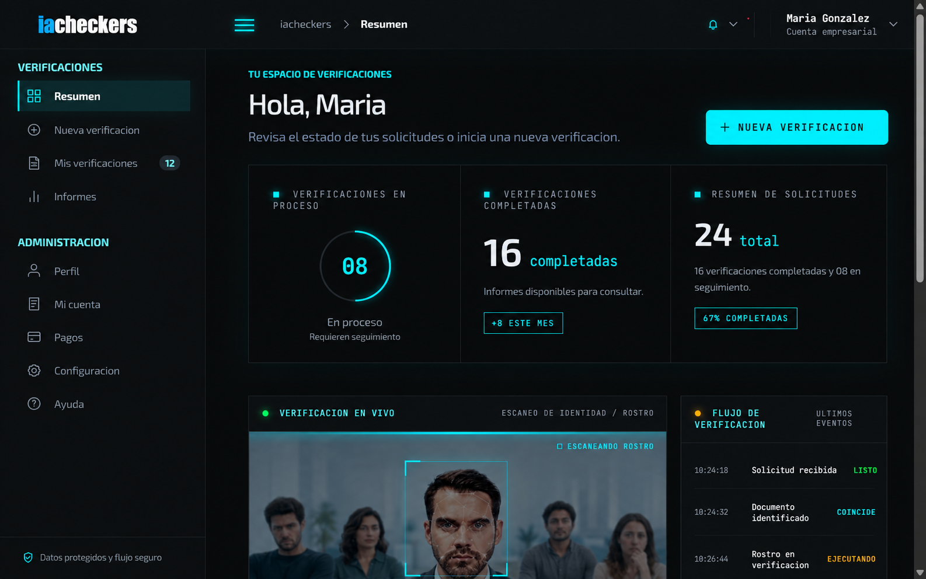Click the Rostro en verificacion event row
Viewport: 926px width, 579px height.
[x=785, y=559]
